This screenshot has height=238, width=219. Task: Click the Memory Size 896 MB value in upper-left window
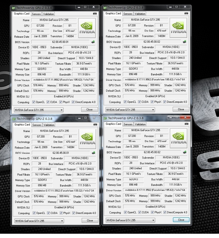coord(41,74)
